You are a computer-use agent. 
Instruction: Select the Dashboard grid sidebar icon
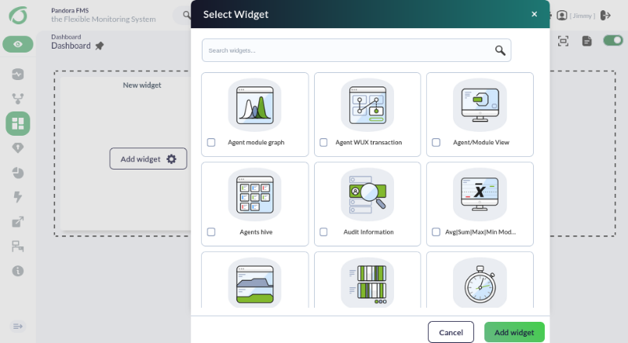(x=17, y=123)
